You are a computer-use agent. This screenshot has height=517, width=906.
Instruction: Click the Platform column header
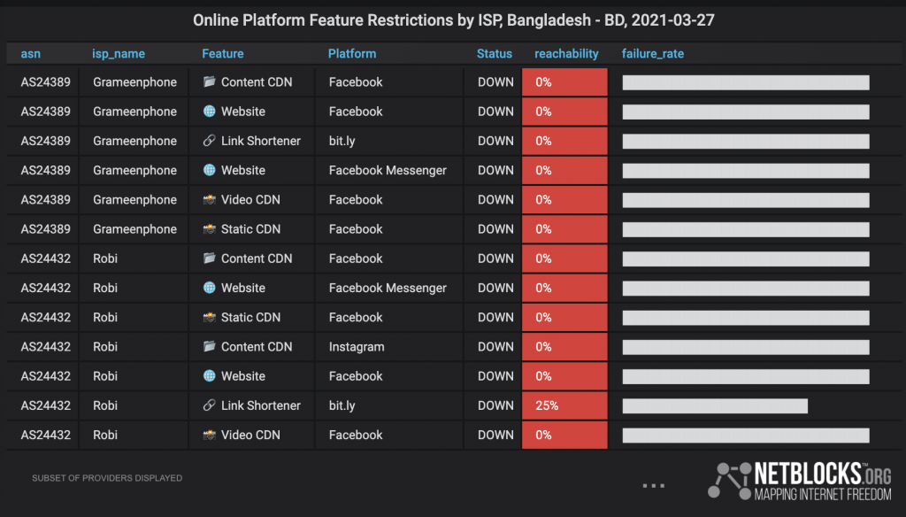352,54
